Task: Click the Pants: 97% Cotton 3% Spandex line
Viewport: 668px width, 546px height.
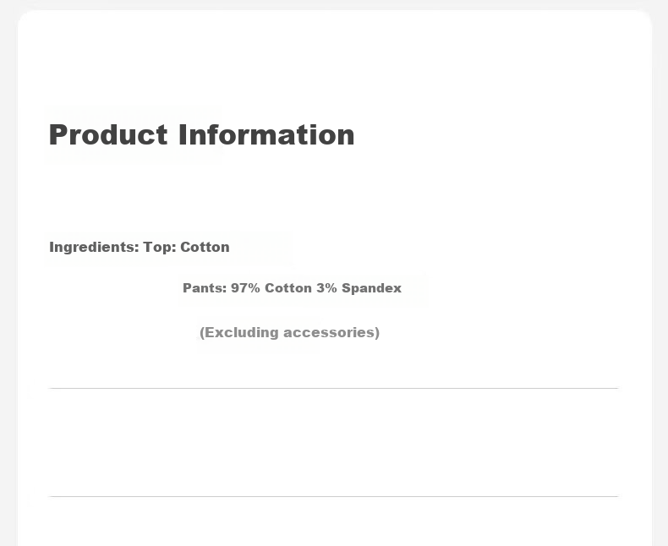Action: pyautogui.click(x=293, y=288)
